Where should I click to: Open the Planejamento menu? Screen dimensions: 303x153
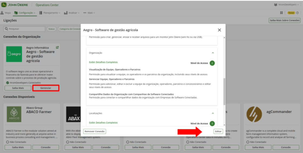pos(50,13)
